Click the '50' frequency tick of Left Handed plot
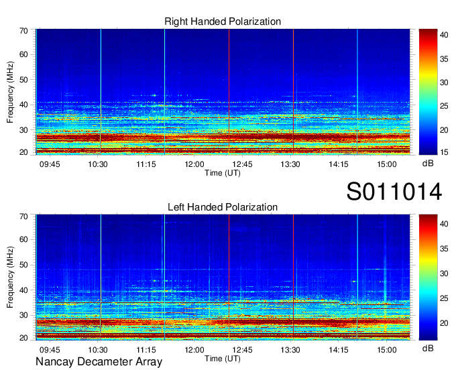This screenshot has height=370, width=456. tap(23, 265)
